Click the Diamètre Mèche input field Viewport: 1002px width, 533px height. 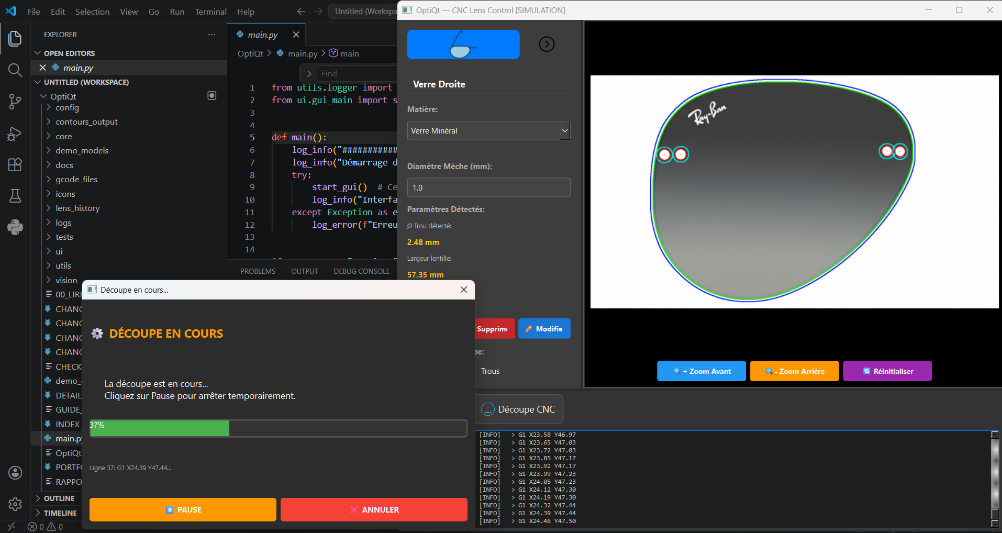[488, 187]
